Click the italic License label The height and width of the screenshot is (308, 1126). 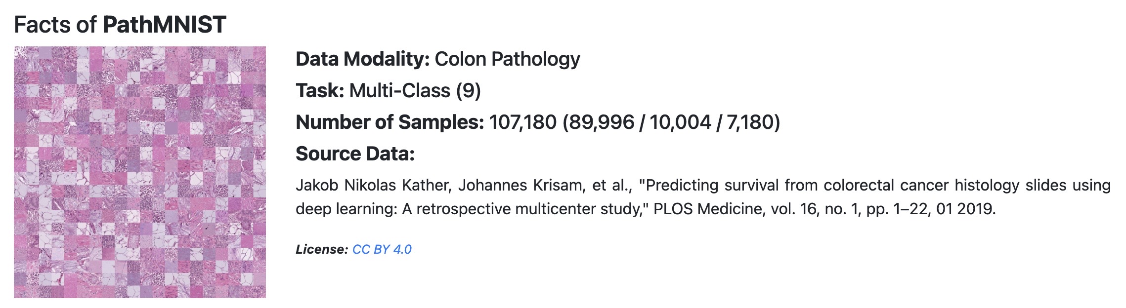pos(322,249)
